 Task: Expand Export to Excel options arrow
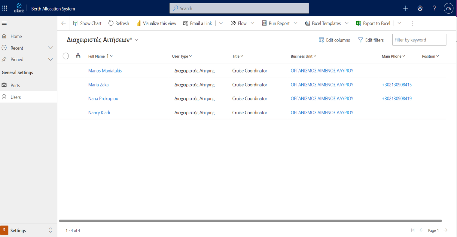[x=399, y=23]
